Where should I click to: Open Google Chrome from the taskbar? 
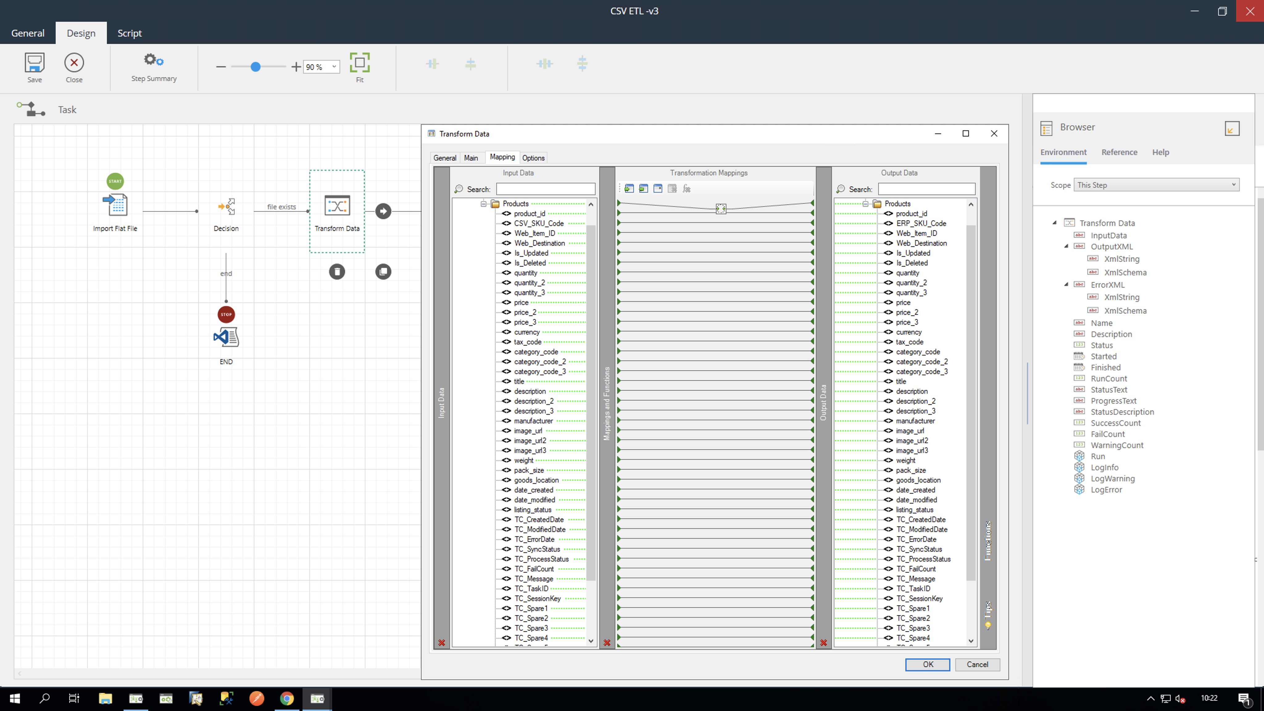click(x=287, y=698)
